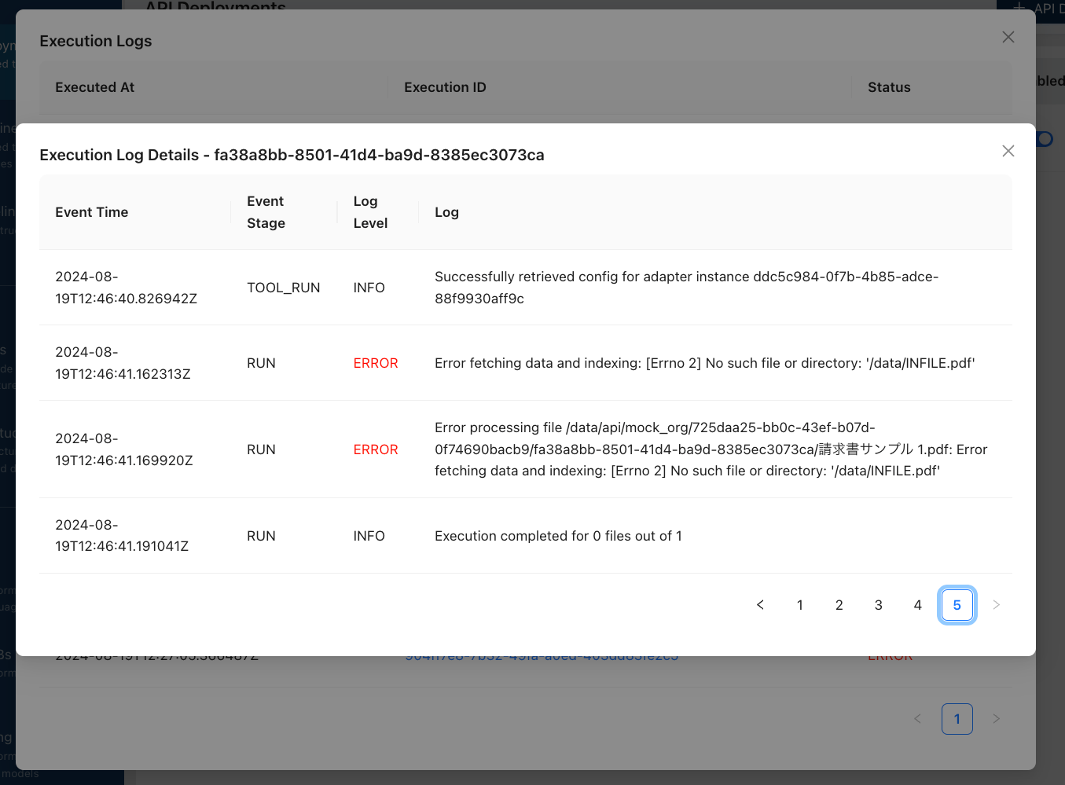Click INFO level in 'Execution completed' row
The height and width of the screenshot is (785, 1065).
point(369,536)
